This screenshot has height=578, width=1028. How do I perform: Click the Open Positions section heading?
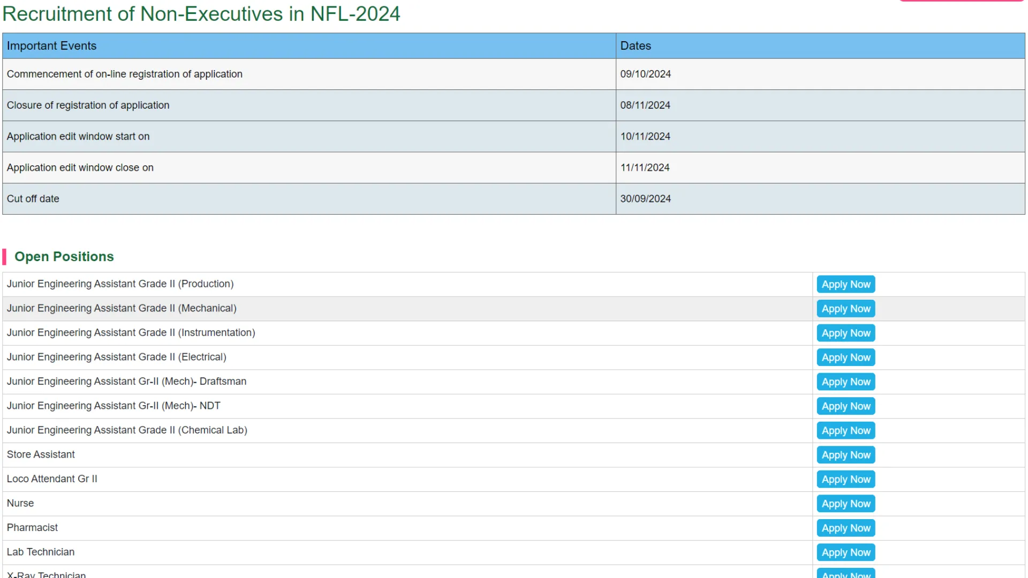[64, 256]
